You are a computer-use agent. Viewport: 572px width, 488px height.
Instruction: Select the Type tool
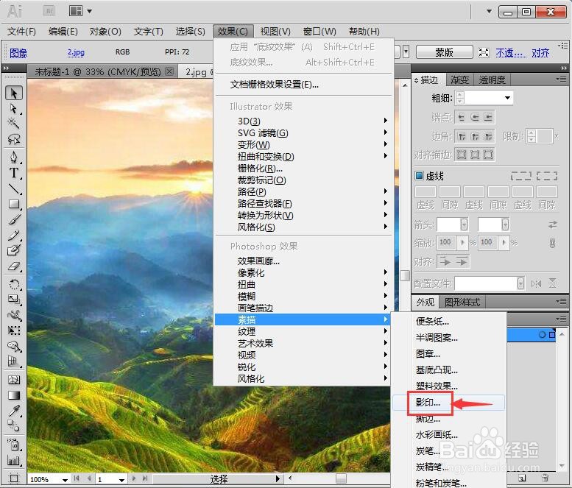coord(14,173)
